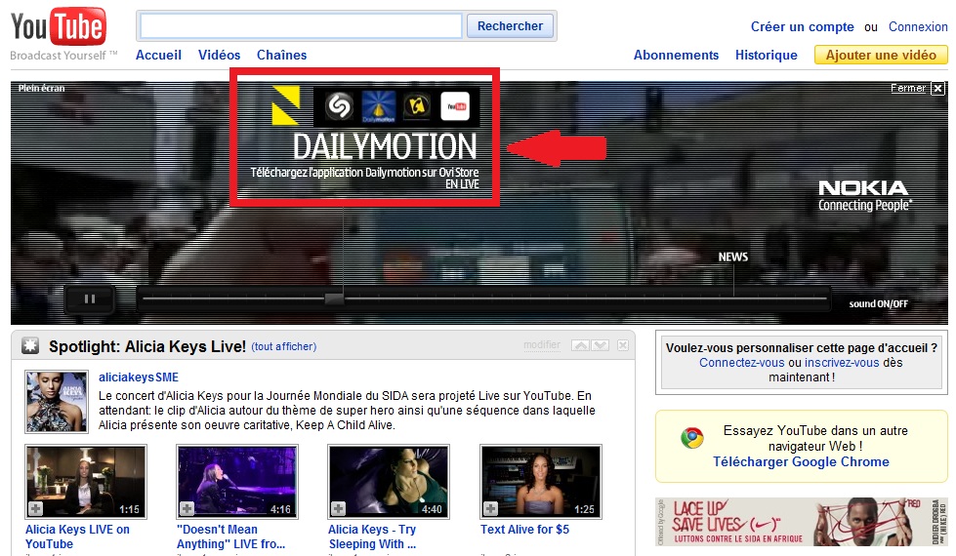
Task: Open the Accueil tab
Action: coord(158,55)
